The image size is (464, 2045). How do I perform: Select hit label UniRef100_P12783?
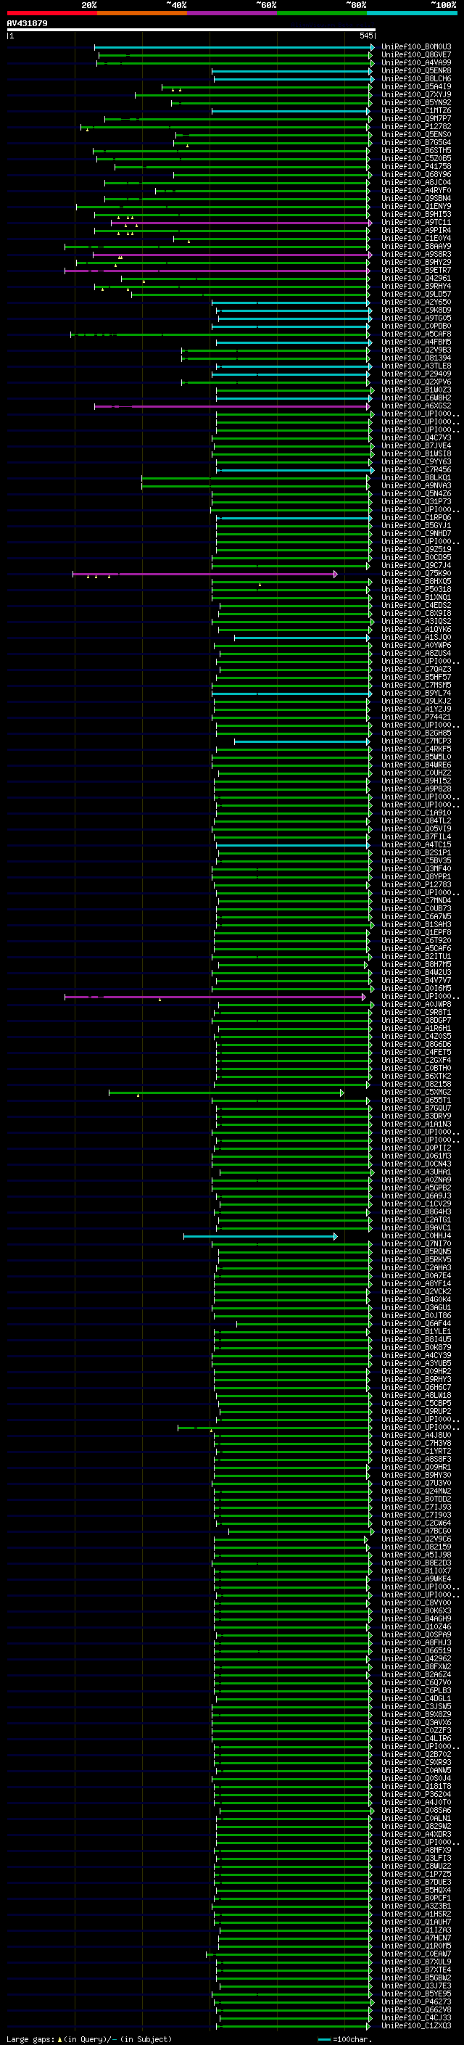tap(416, 885)
